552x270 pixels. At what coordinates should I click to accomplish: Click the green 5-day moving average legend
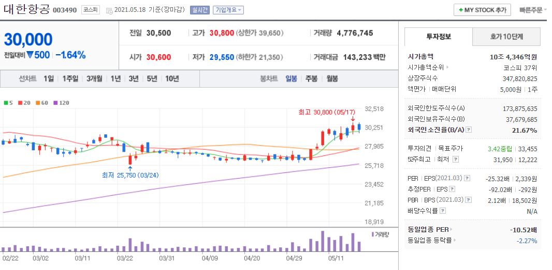click(x=7, y=103)
